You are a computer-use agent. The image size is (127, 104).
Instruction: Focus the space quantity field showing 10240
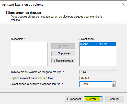[96, 84]
